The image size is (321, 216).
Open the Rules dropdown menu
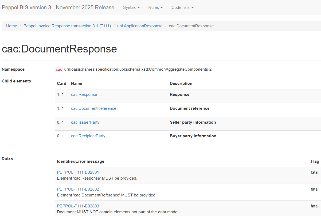tap(155, 7)
